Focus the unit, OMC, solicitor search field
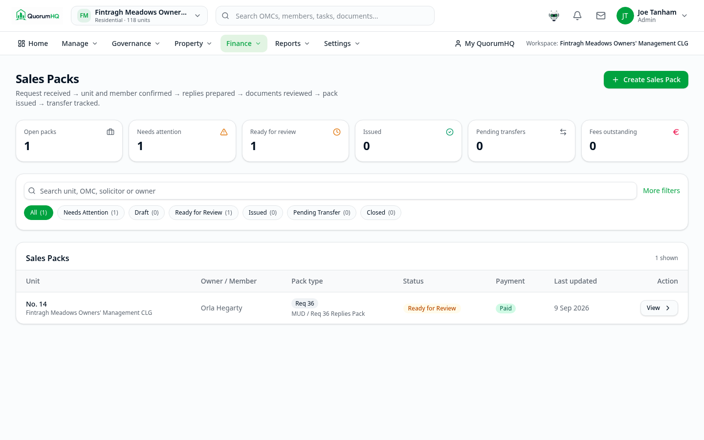704x440 pixels. click(330, 191)
